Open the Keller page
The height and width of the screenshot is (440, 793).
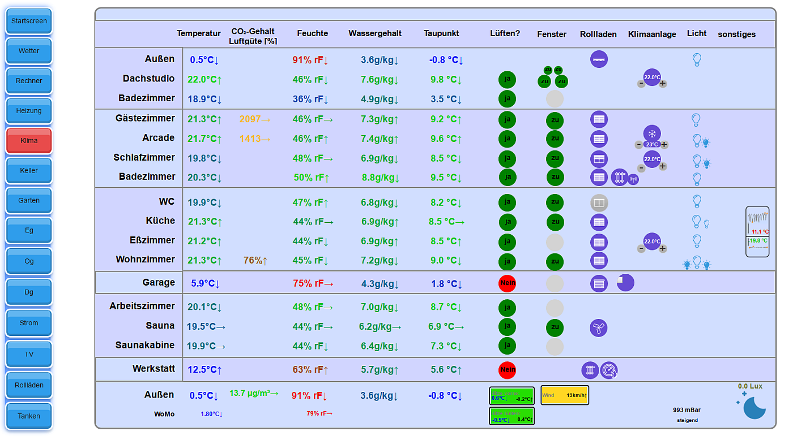29,171
